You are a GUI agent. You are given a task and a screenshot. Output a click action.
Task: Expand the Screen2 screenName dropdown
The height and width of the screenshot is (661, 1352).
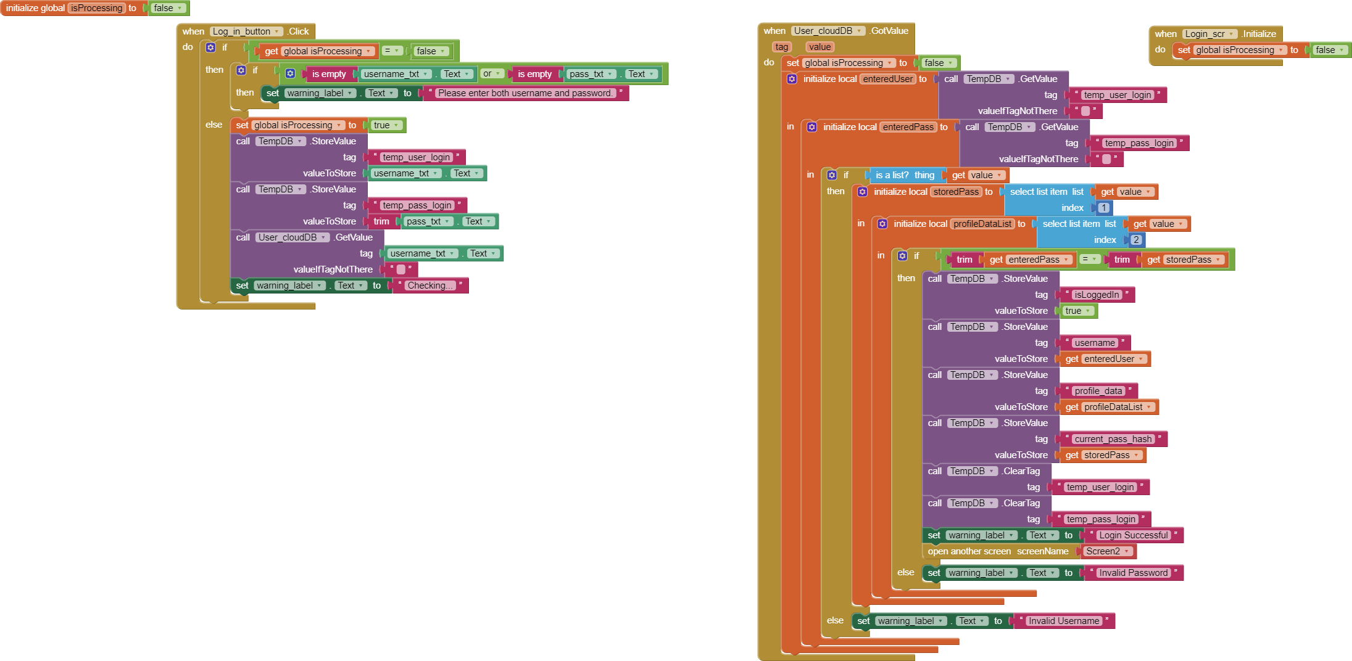[x=1107, y=551]
